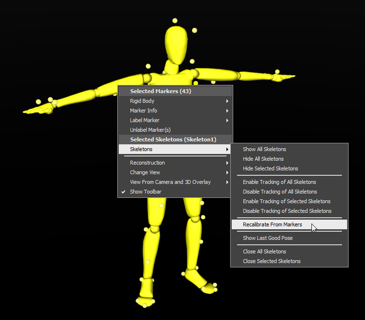Open the Rigid Body submenu
This screenshot has height=320, width=365.
click(142, 101)
